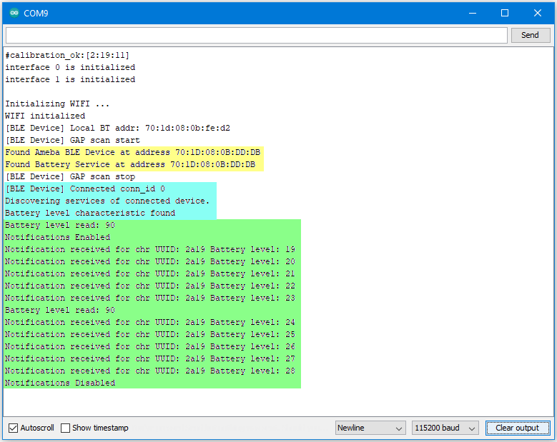The image size is (557, 442).
Task: Maximize the COM9 window
Action: [504, 13]
